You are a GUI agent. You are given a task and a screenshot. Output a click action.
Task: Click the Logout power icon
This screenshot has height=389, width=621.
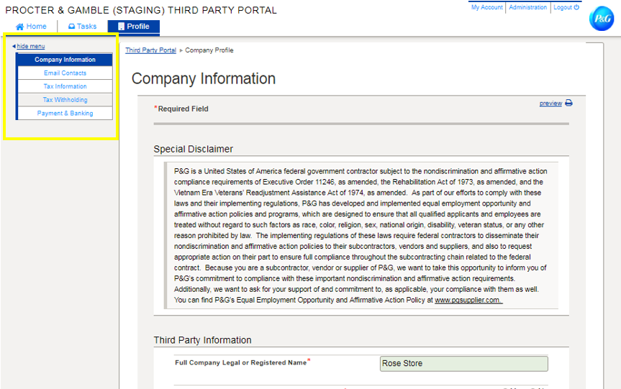click(x=576, y=7)
